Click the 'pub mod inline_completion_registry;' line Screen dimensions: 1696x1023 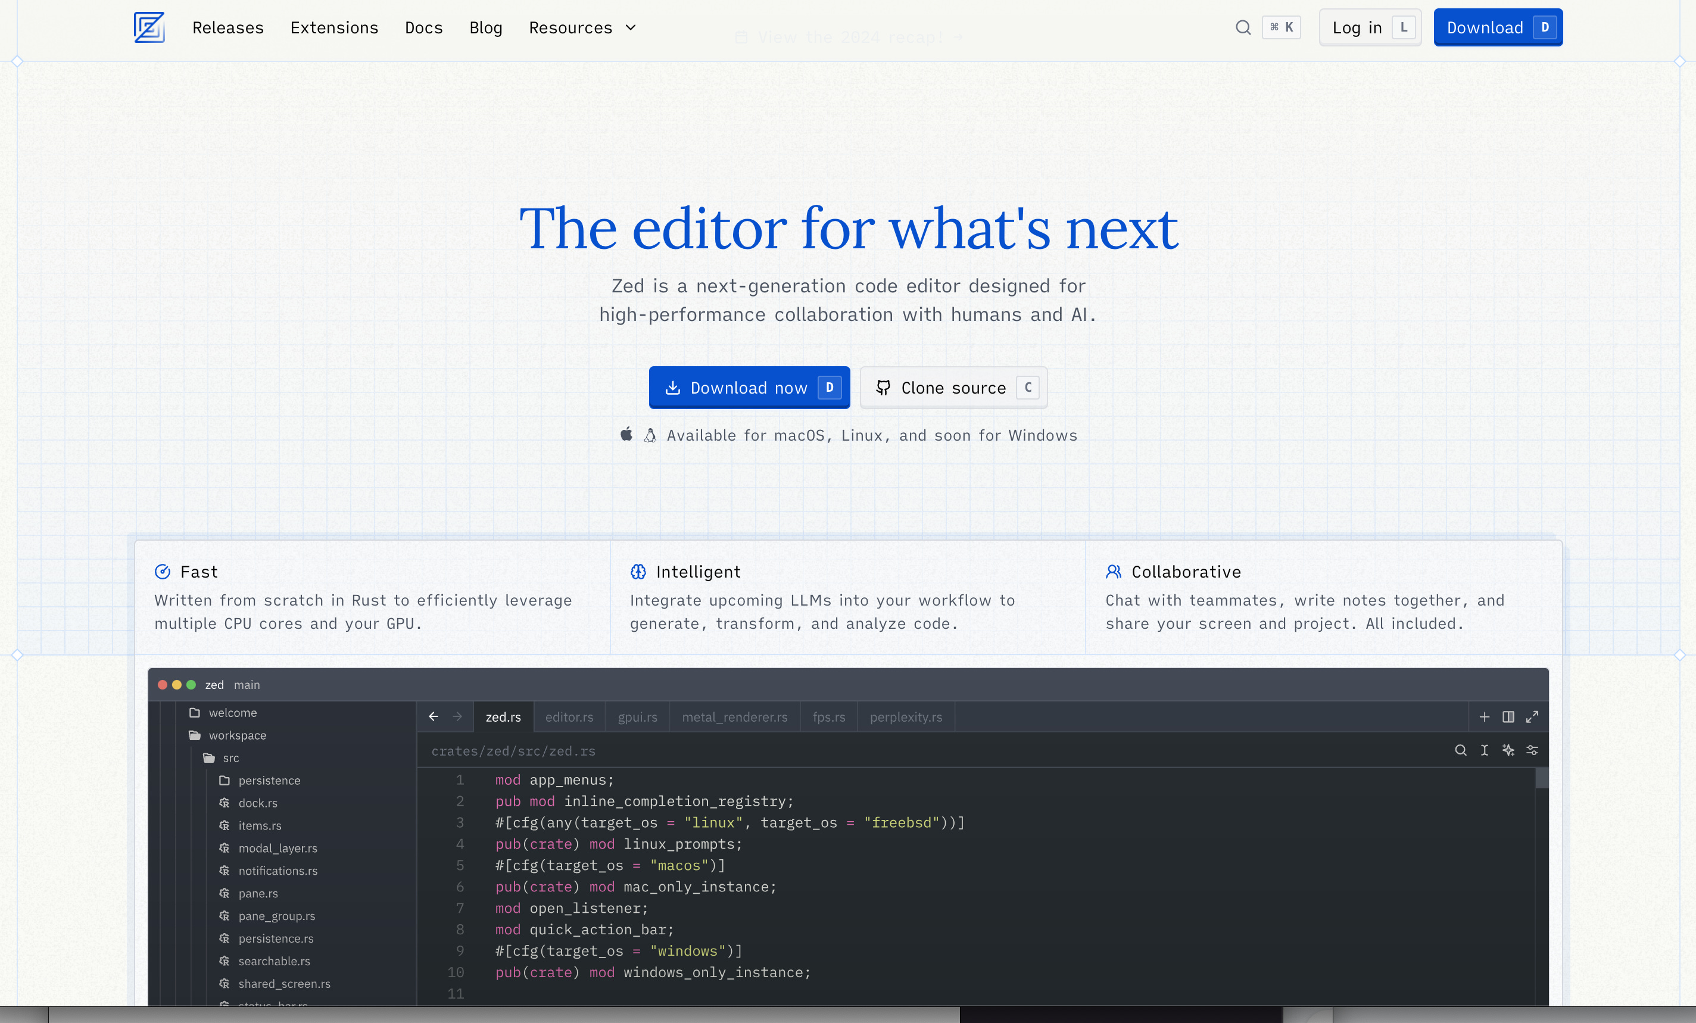coord(644,801)
